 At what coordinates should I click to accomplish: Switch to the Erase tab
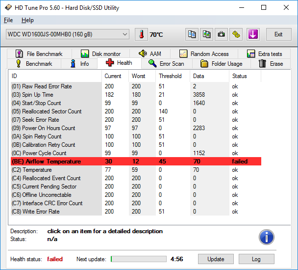pyautogui.click(x=271, y=64)
